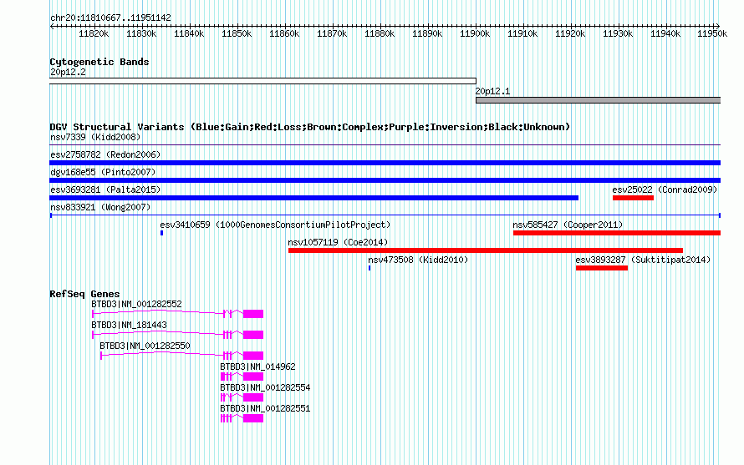Open variant nsv585427 (Cooper2011) label
The height and width of the screenshot is (465, 744).
click(x=568, y=225)
